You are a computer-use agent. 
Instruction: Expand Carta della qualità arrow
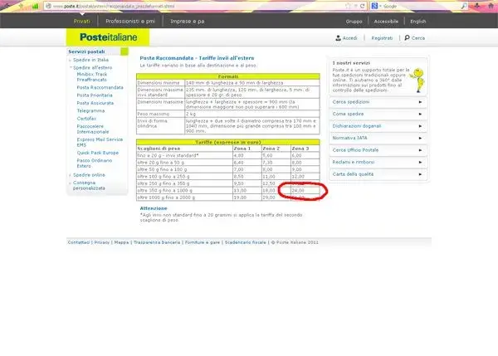pyautogui.click(x=420, y=174)
